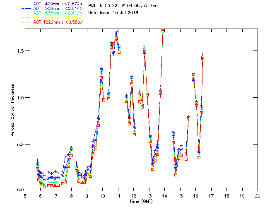Click the 20 tick label on time axis
The height and width of the screenshot is (212, 265).
[257, 197]
